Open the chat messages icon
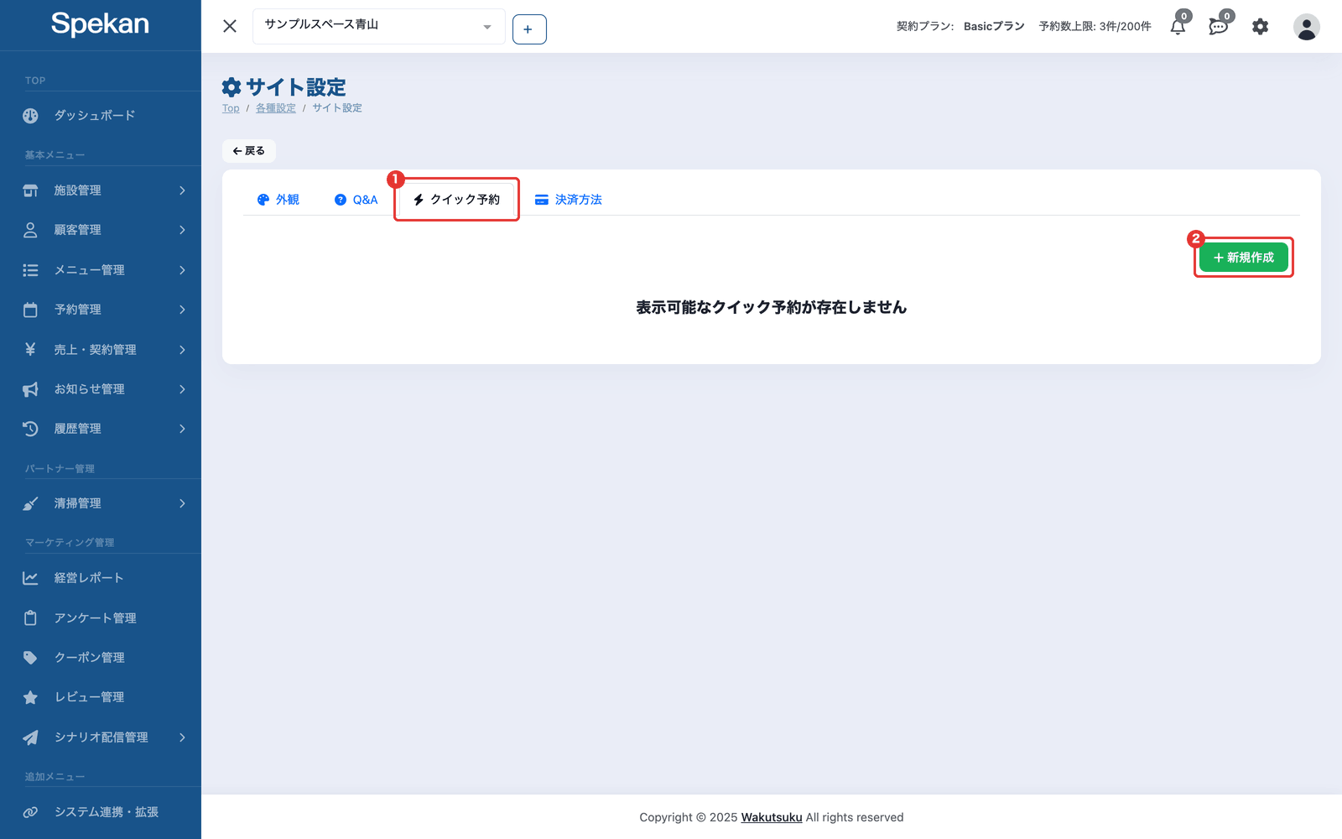The image size is (1342, 839). [1219, 27]
